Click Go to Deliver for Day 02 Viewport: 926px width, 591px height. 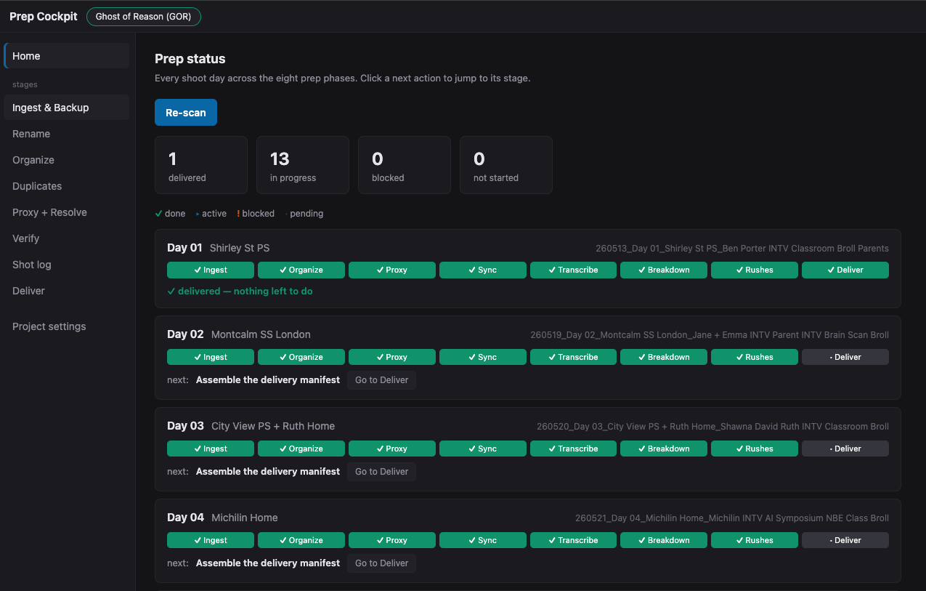point(381,380)
